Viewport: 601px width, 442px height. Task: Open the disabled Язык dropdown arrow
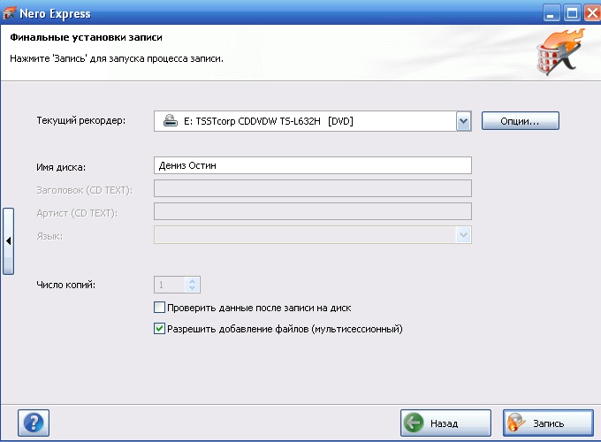[x=463, y=234]
